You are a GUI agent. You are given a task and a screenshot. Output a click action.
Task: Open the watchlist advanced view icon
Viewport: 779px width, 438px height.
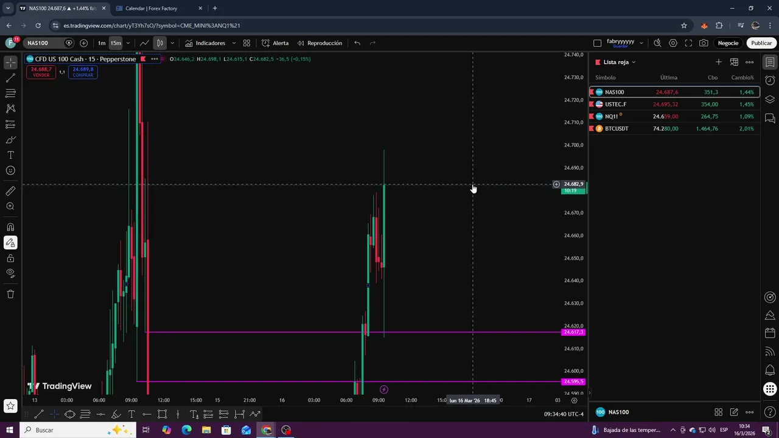(734, 62)
